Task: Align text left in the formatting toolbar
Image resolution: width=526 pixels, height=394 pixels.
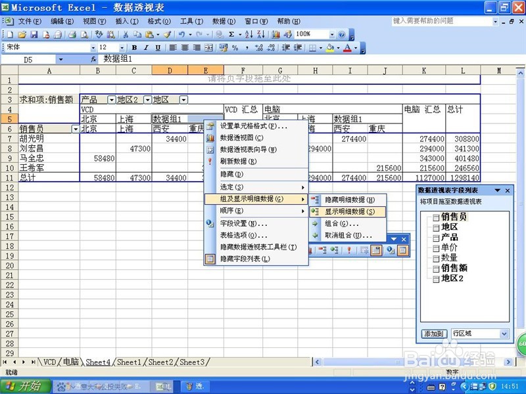Action: pyautogui.click(x=173, y=48)
